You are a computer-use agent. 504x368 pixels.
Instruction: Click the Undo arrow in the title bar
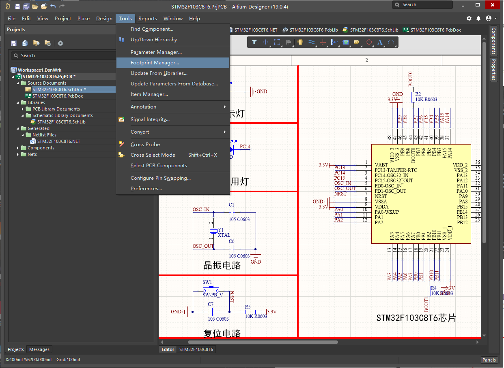coord(53,6)
